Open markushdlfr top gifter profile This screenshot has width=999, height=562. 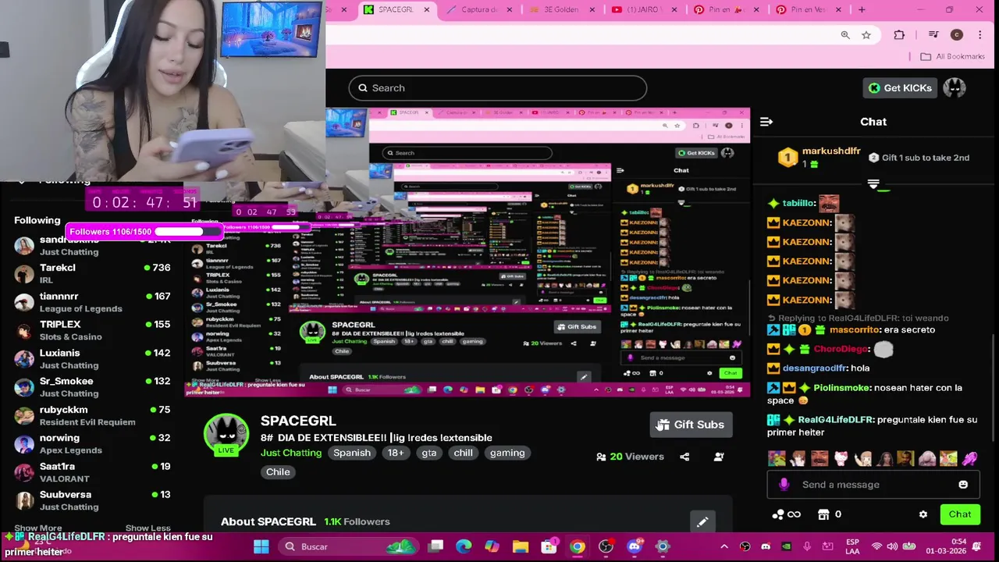tap(819, 157)
